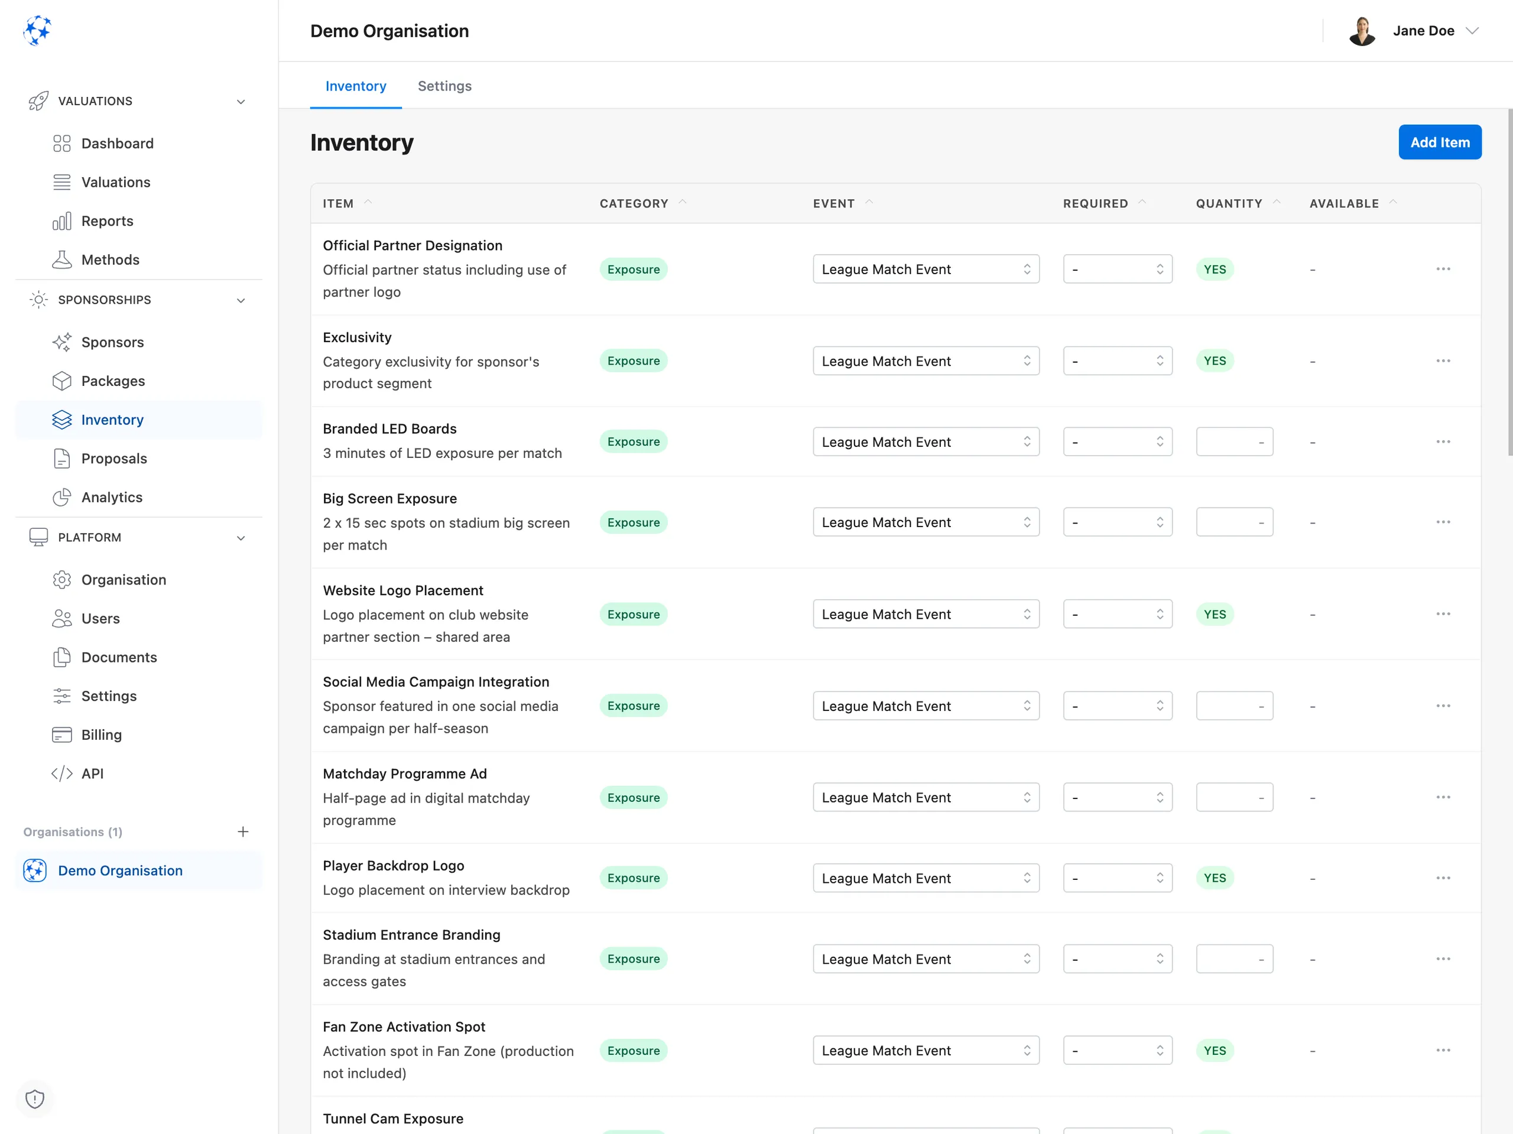Screen dimensions: 1513x1134
Task: Open Documents section
Action: [x=139, y=657]
